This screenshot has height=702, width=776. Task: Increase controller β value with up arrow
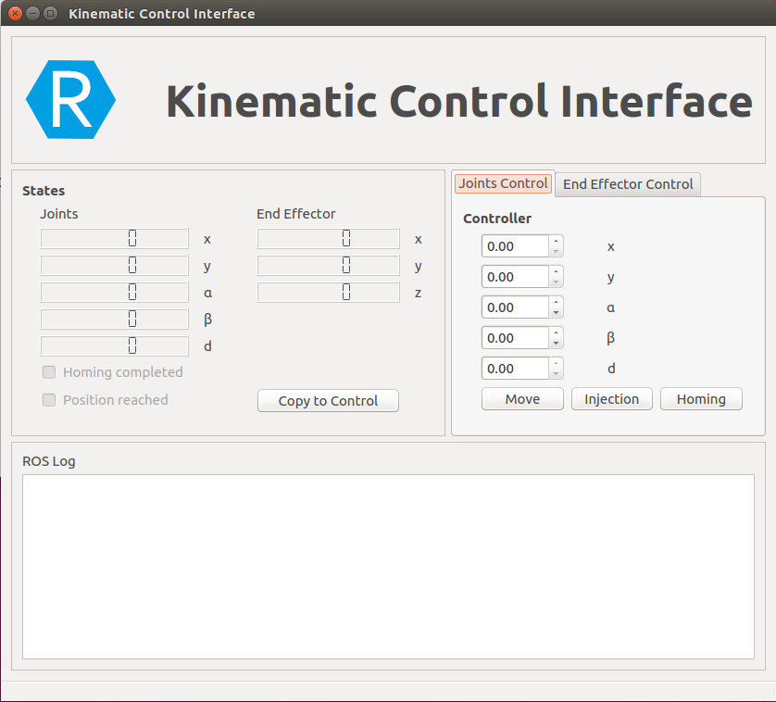coord(557,332)
